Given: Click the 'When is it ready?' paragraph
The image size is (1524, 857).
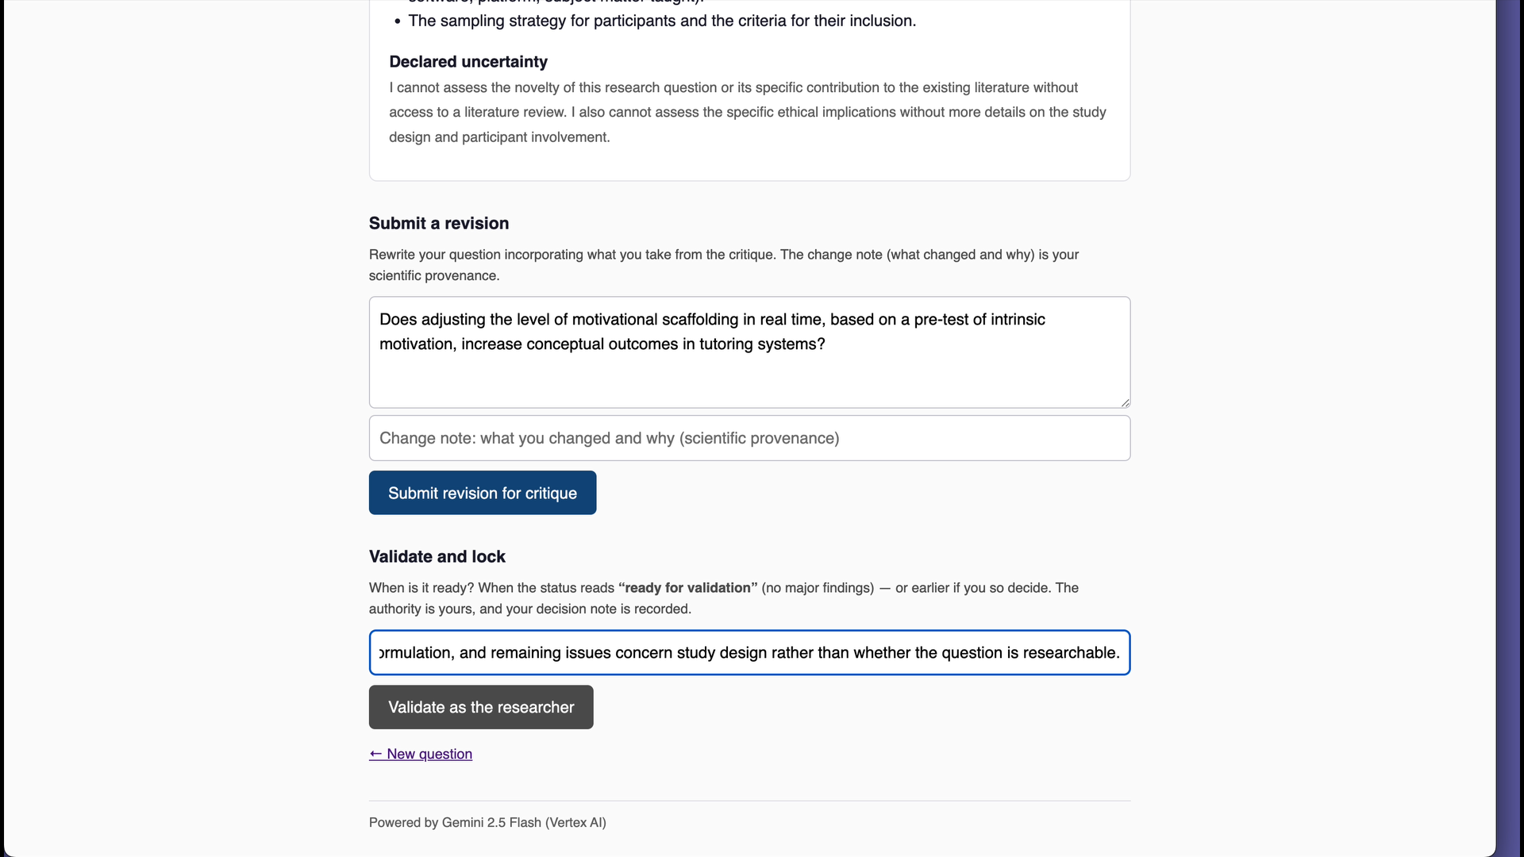Looking at the screenshot, I should (x=724, y=598).
